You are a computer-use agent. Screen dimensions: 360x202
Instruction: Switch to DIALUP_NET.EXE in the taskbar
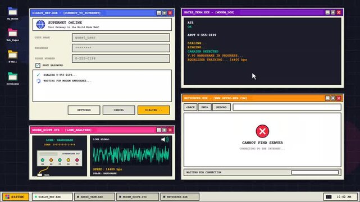coord(52,197)
